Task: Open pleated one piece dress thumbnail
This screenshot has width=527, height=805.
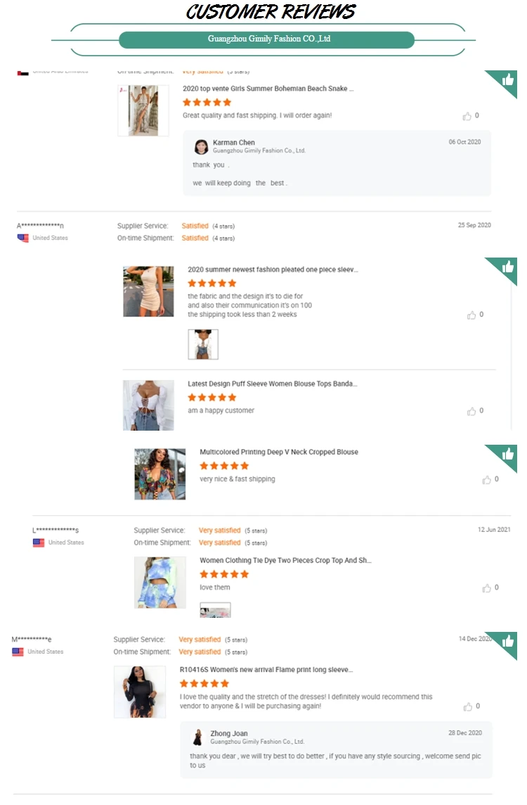Action: coord(148,291)
